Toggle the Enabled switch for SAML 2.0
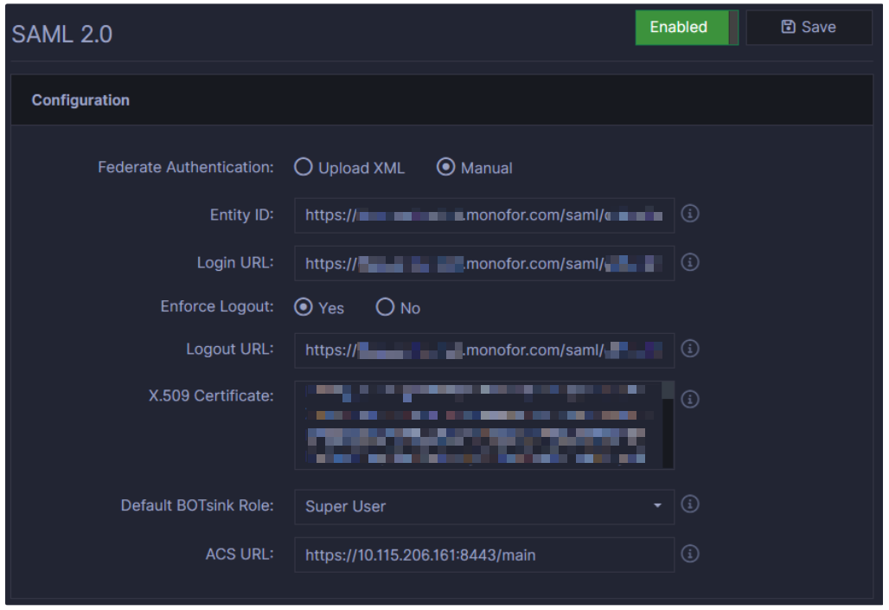 tap(687, 28)
